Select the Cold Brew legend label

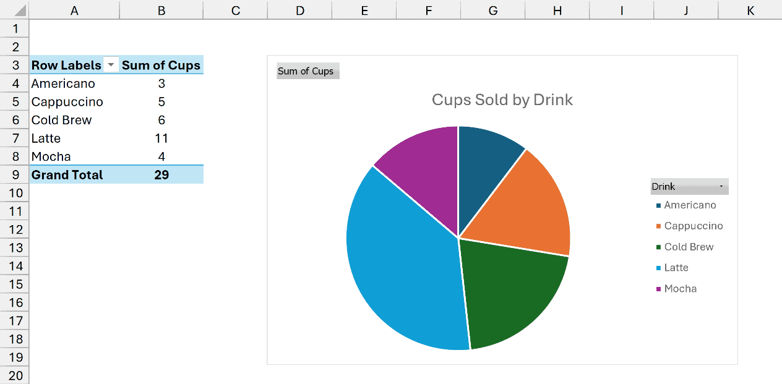[689, 247]
